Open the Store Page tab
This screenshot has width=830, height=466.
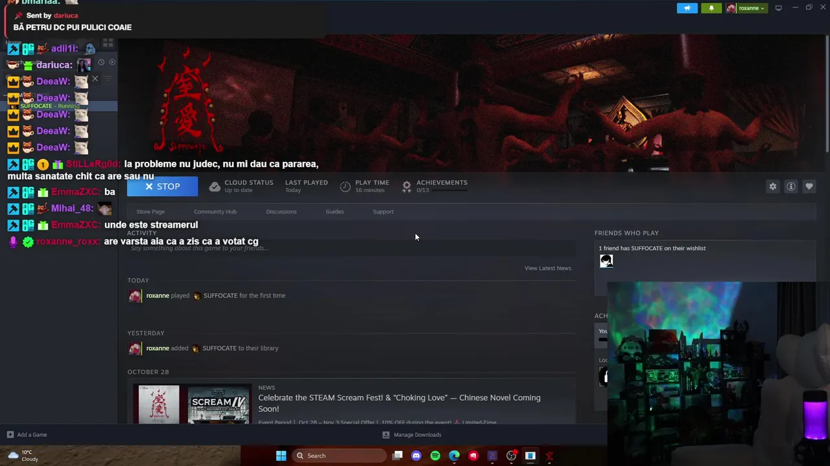tap(150, 212)
